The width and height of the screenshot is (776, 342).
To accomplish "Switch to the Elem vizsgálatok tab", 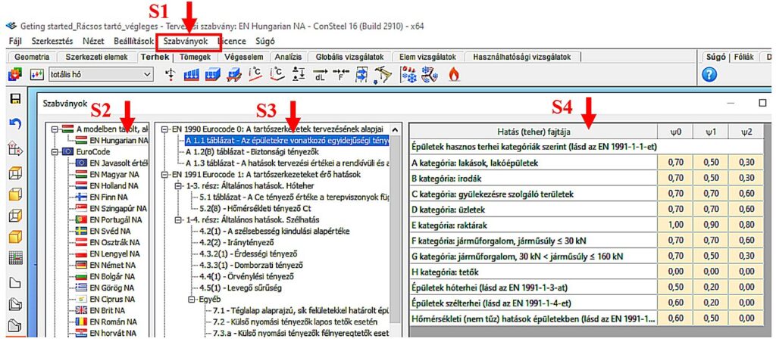I will pos(427,57).
